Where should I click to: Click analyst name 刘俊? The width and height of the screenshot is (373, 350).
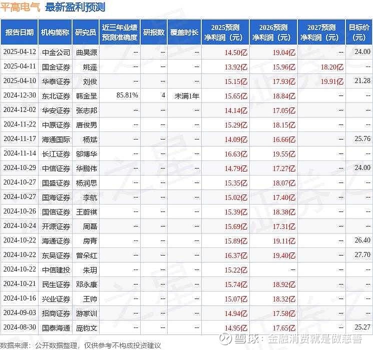90,81
